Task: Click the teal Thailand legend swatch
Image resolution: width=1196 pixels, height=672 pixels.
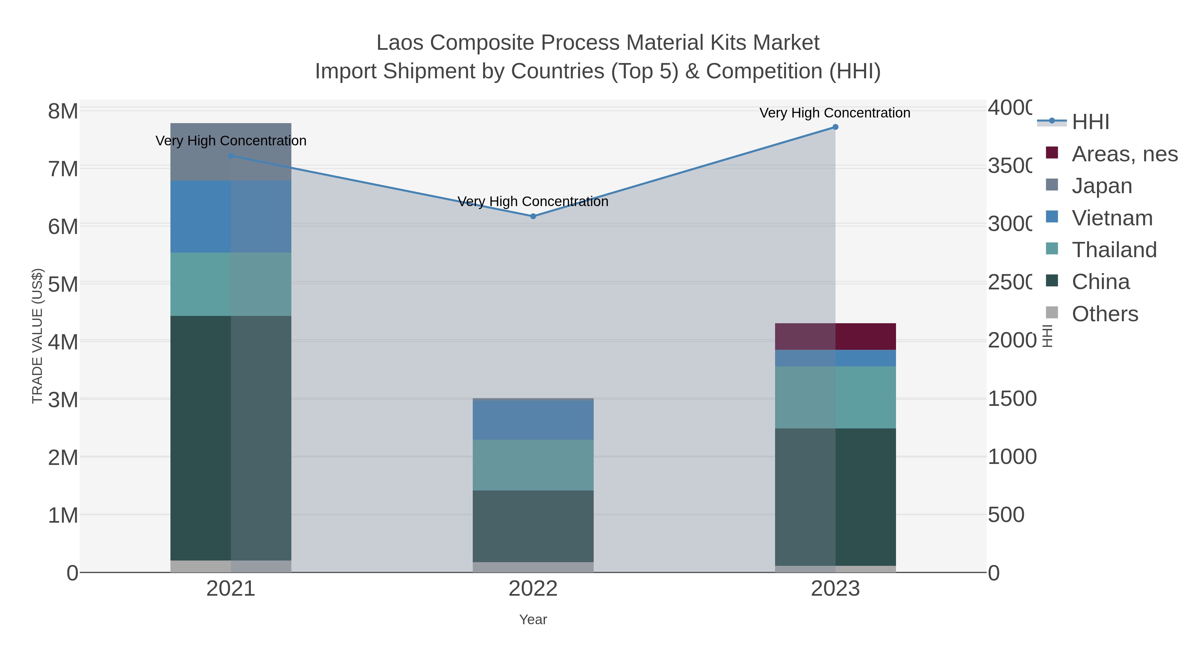Action: click(1051, 249)
